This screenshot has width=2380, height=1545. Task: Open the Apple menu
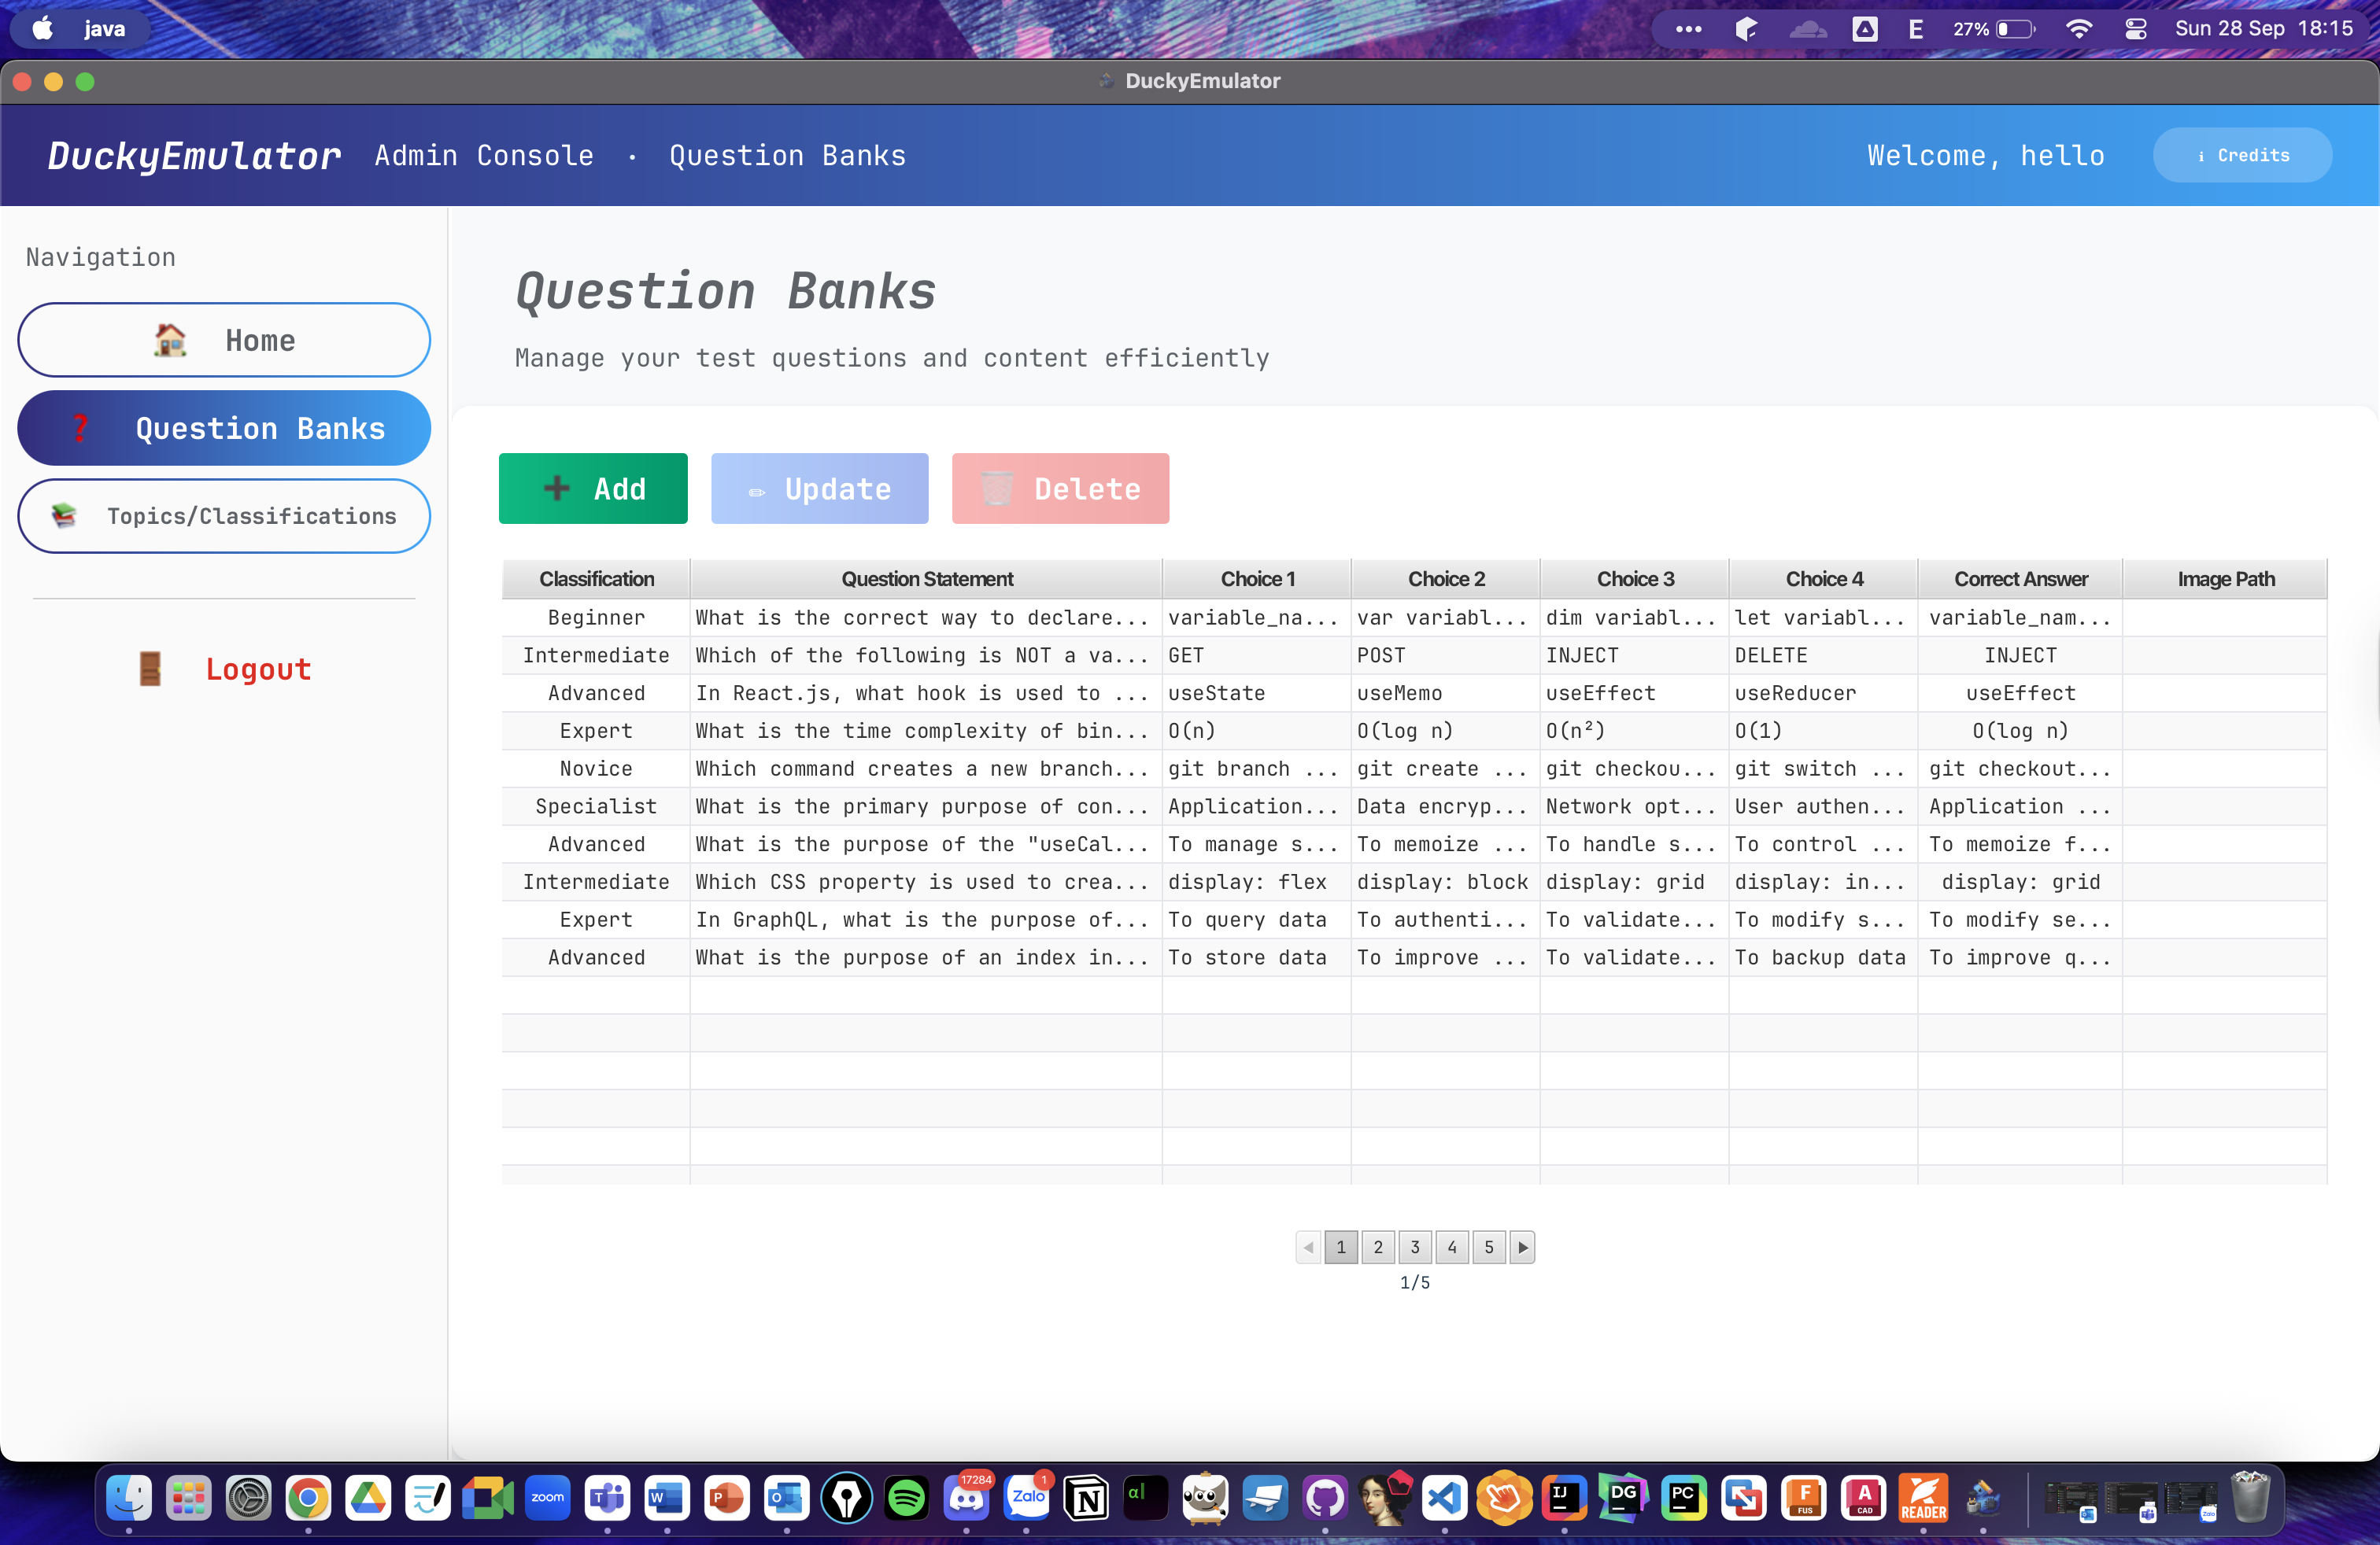click(43, 29)
